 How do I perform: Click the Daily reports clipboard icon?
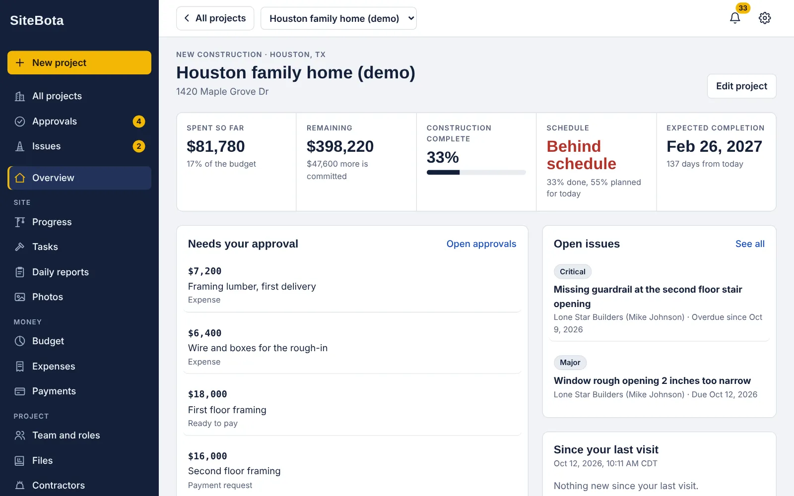coord(20,272)
